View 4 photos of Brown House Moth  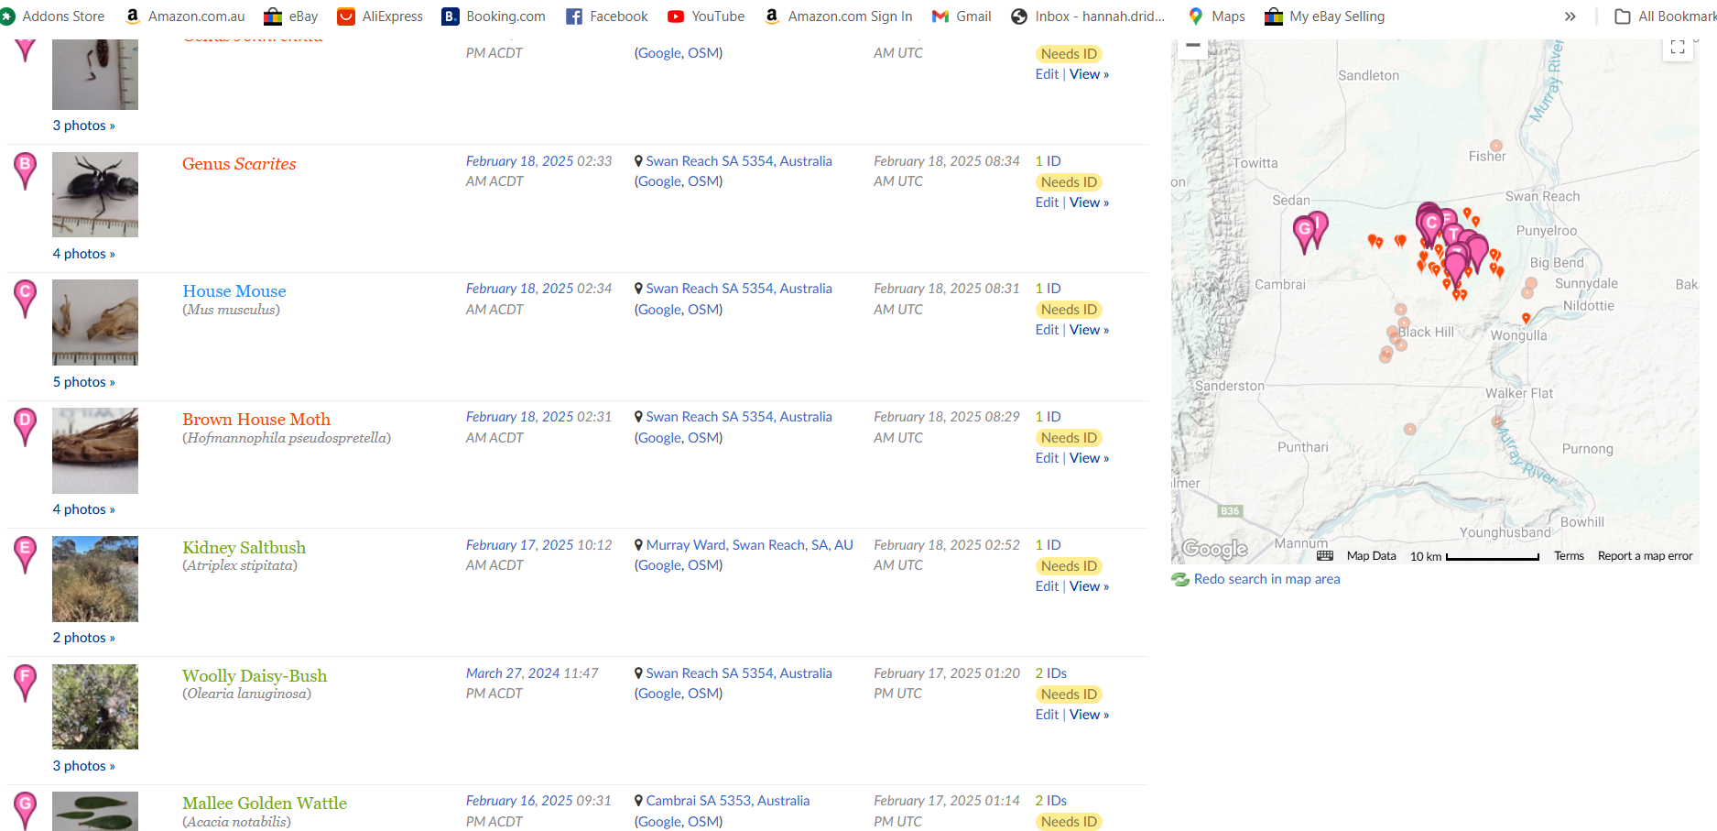pyautogui.click(x=83, y=509)
